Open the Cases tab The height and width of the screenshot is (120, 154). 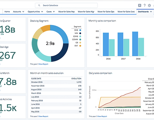(49, 12)
